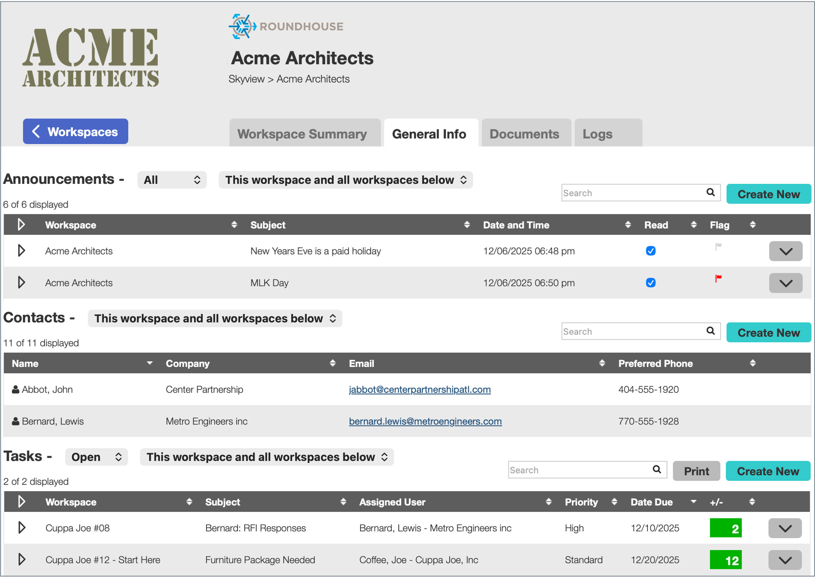The width and height of the screenshot is (815, 577).
Task: Click into the Contacts search field
Action: 632,331
